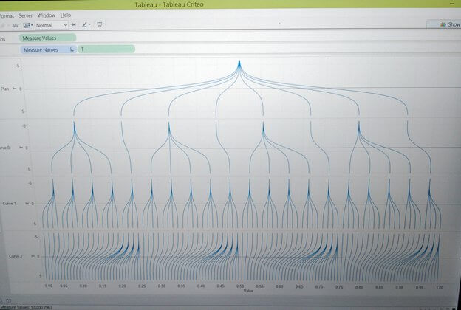Select the Measure Names pill

(x=49, y=49)
